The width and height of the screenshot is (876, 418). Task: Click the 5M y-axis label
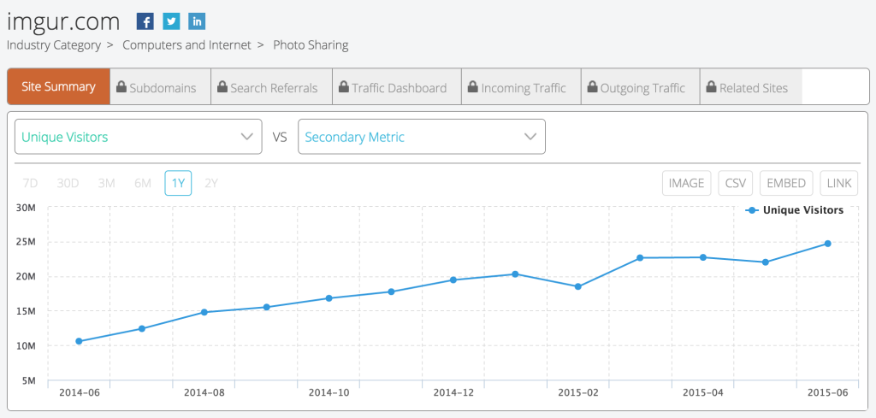(28, 380)
